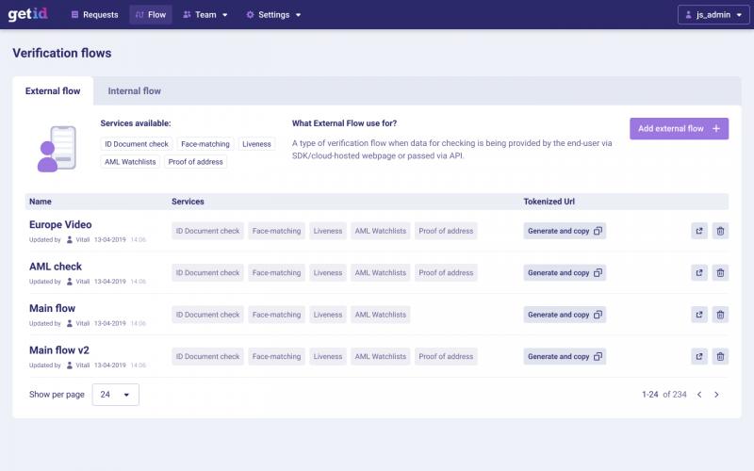This screenshot has width=754, height=471.
Task: Delete the AML check flow
Action: [720, 273]
